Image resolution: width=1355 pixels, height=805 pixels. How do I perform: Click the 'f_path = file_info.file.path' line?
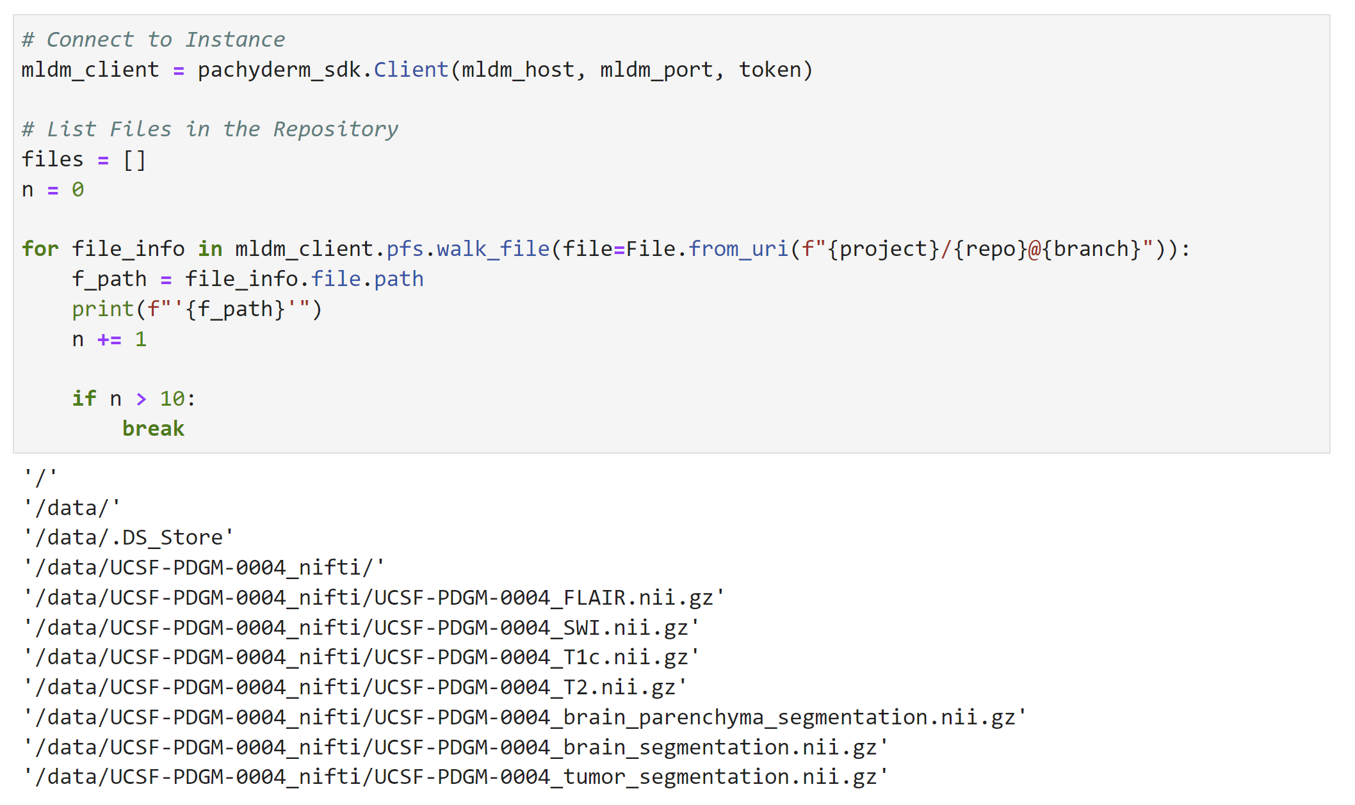248,279
